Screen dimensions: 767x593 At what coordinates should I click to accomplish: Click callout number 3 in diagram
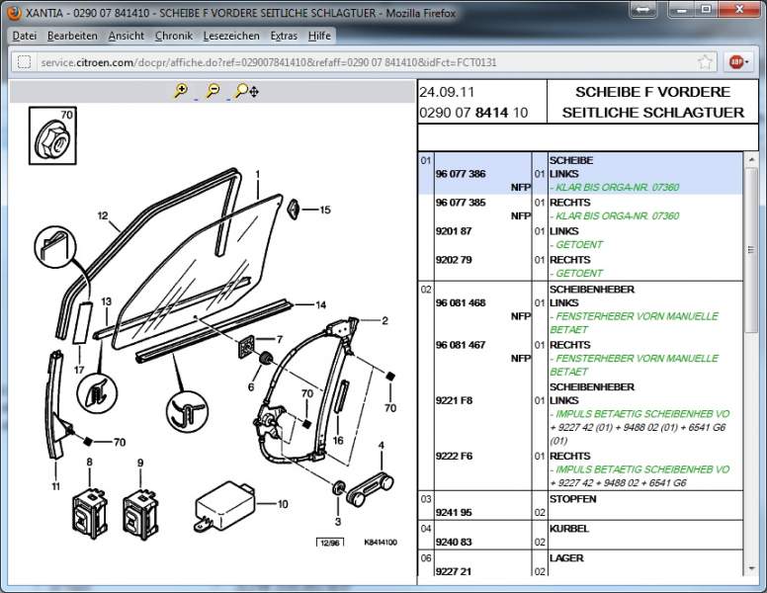point(338,521)
